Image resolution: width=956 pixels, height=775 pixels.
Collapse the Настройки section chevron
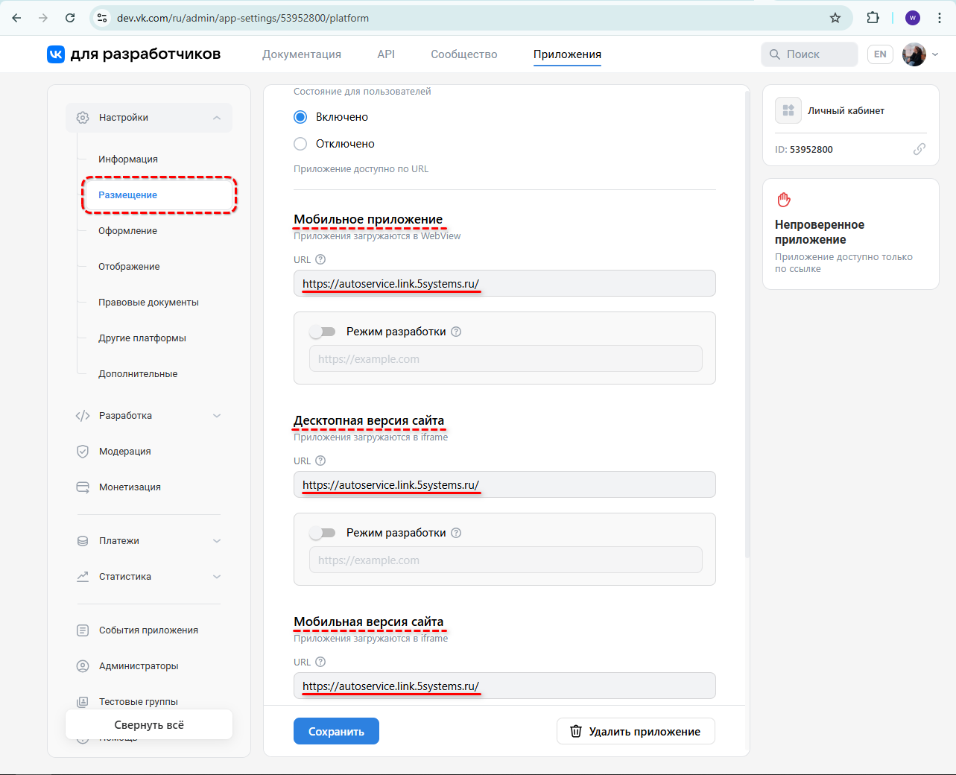click(x=217, y=117)
